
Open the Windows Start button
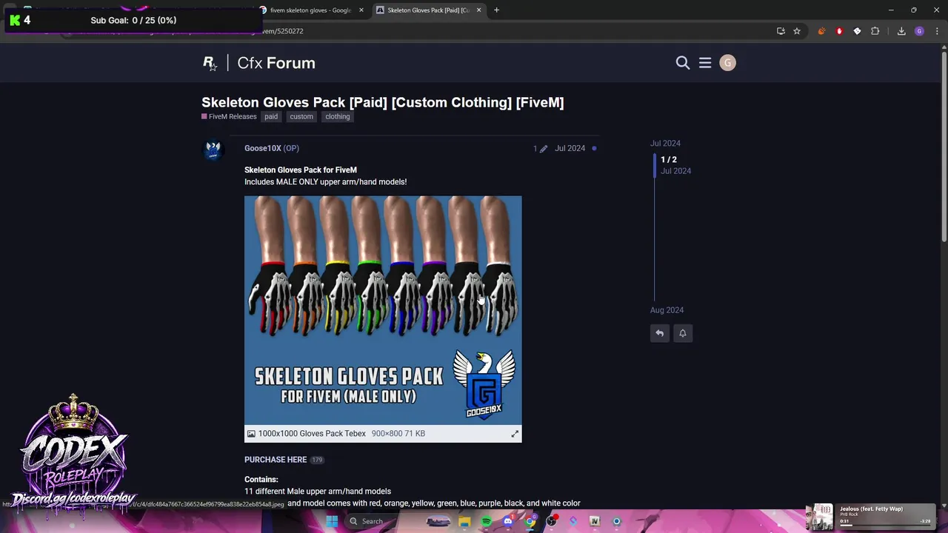point(332,521)
